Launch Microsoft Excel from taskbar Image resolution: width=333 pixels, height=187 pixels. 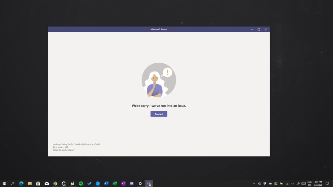coord(115,183)
